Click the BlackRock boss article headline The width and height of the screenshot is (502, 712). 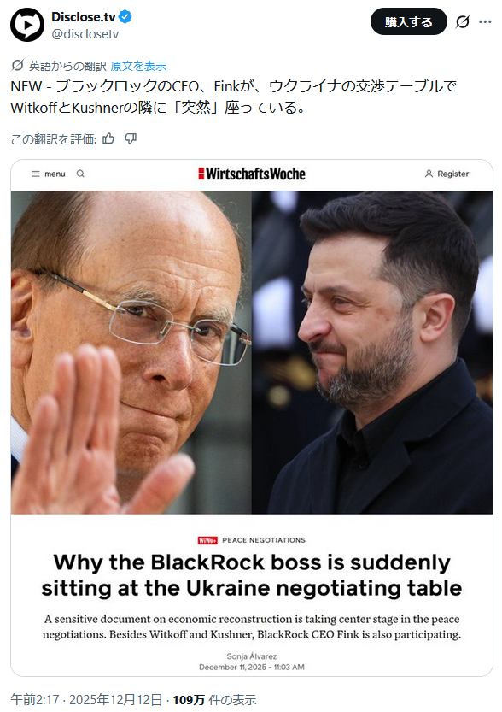coord(252,575)
